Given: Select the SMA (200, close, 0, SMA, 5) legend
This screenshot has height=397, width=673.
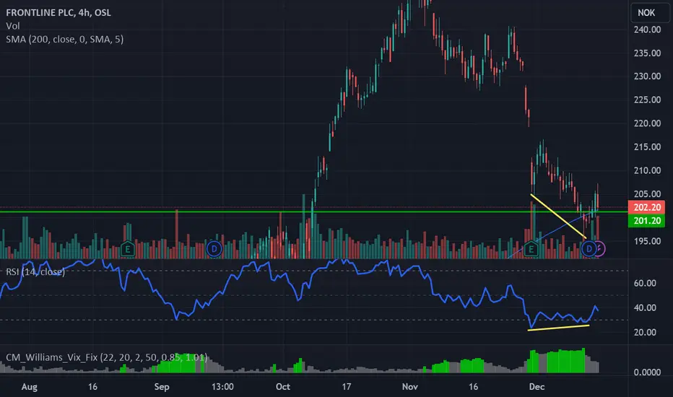Looking at the screenshot, I should coord(65,40).
